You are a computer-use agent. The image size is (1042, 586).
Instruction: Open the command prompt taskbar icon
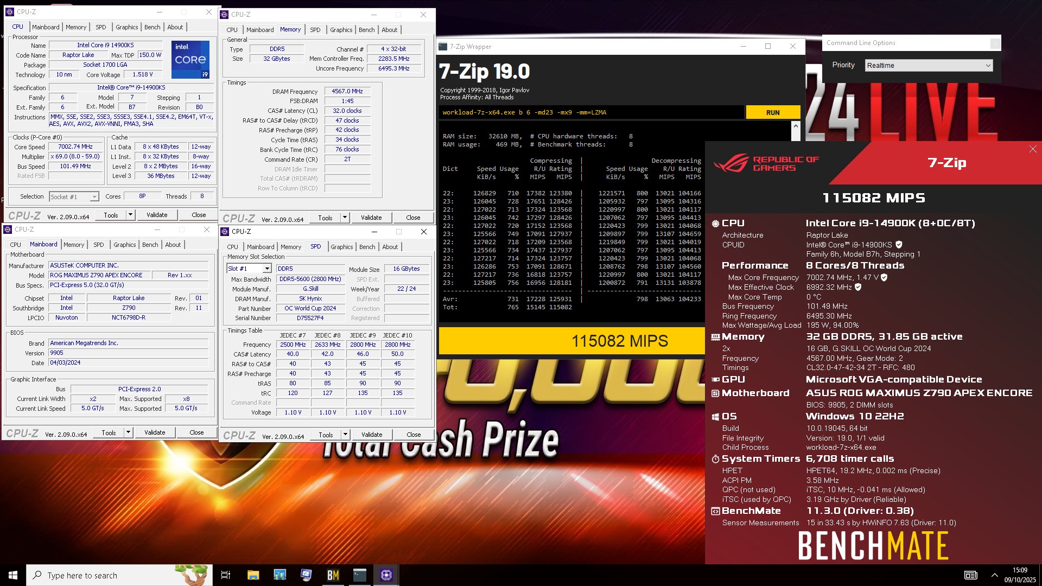359,575
